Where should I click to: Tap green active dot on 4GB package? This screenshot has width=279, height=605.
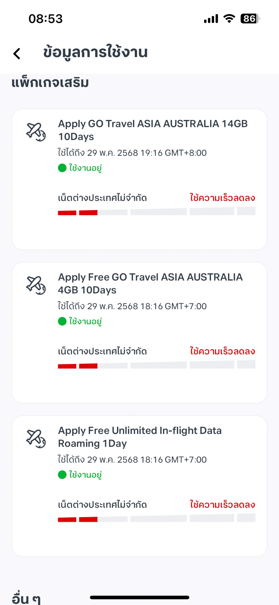tap(62, 321)
